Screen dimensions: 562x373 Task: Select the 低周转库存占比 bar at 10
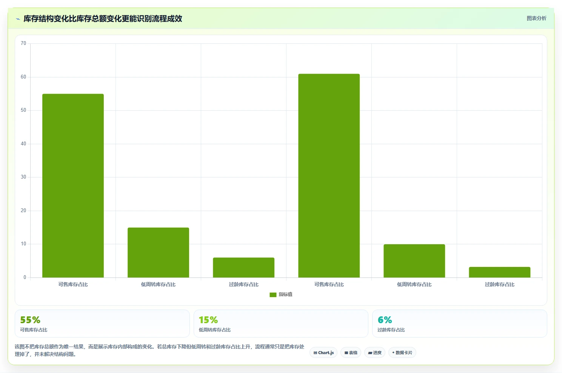click(414, 261)
